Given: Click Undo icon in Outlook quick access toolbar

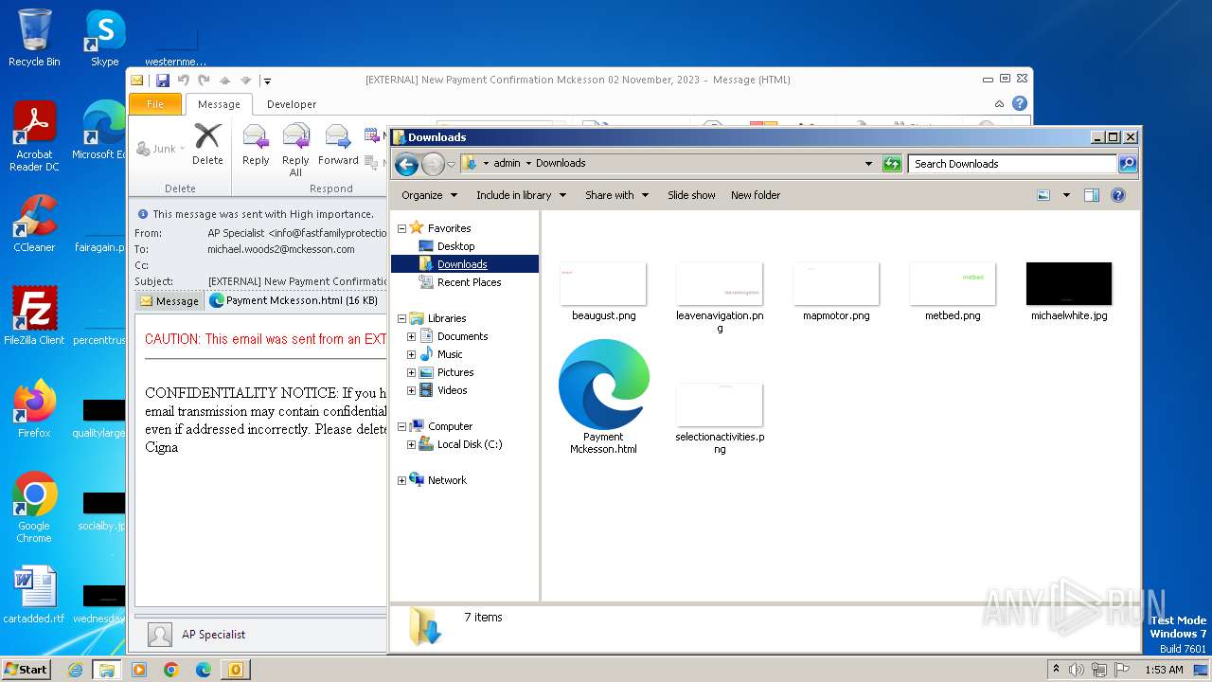Looking at the screenshot, I should click(x=184, y=81).
